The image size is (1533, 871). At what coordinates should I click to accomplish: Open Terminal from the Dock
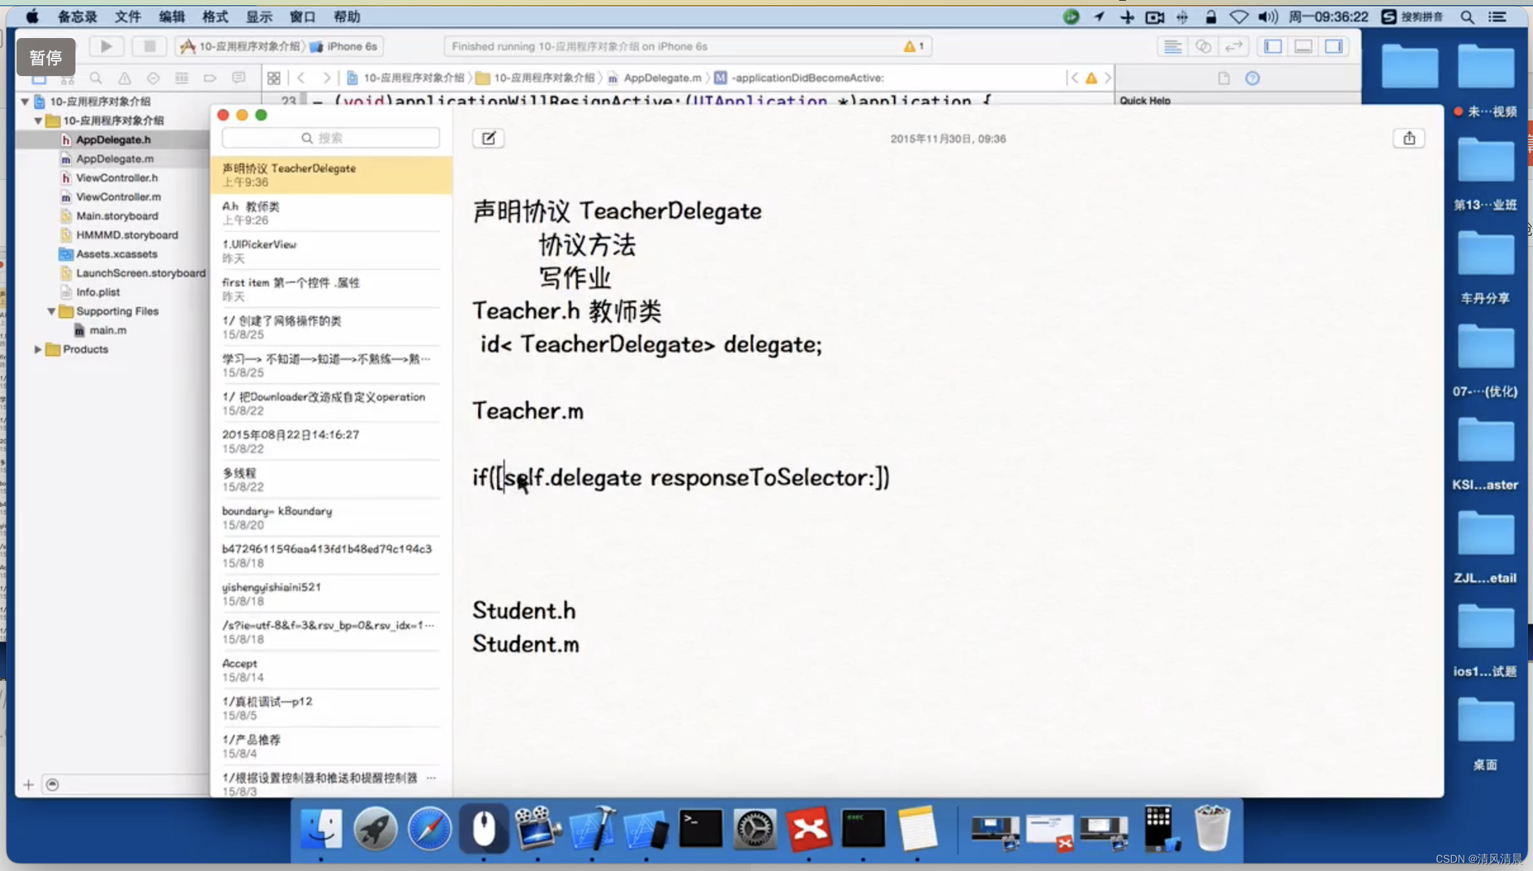point(700,829)
